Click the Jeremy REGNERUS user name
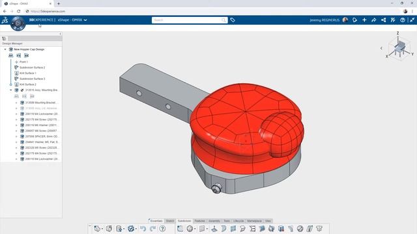The image size is (417, 234). point(324,20)
